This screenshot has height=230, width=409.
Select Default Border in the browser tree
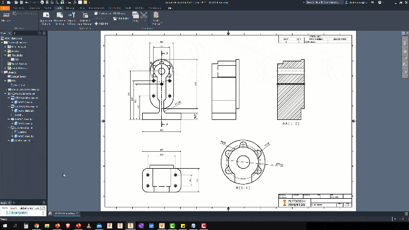pyautogui.click(x=17, y=77)
